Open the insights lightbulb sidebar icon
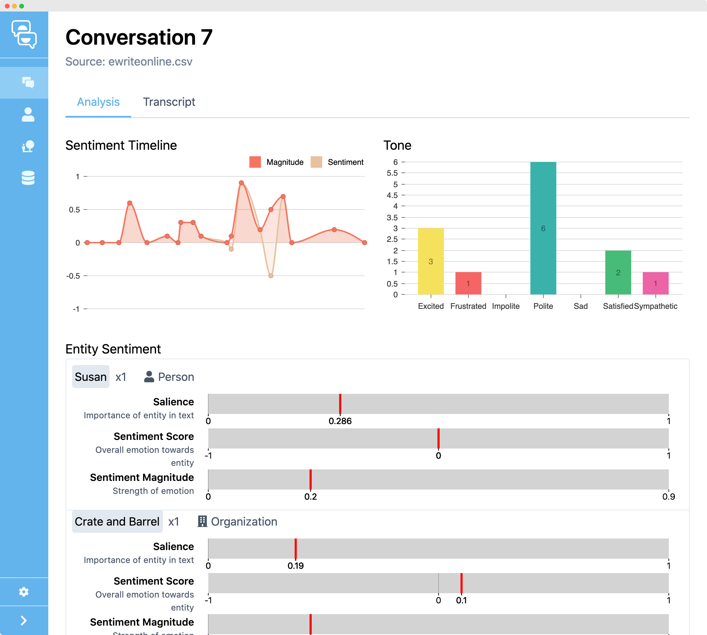Viewport: 707px width, 635px height. pyautogui.click(x=28, y=146)
